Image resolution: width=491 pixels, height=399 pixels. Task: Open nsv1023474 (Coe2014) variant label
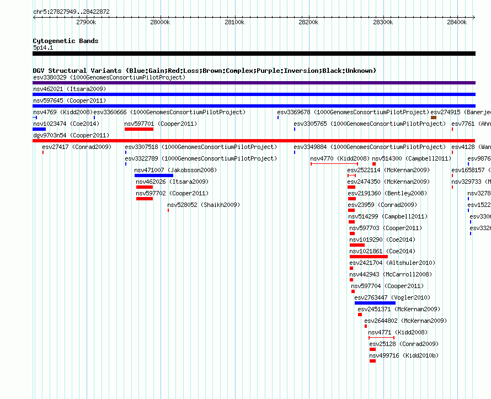coord(66,124)
